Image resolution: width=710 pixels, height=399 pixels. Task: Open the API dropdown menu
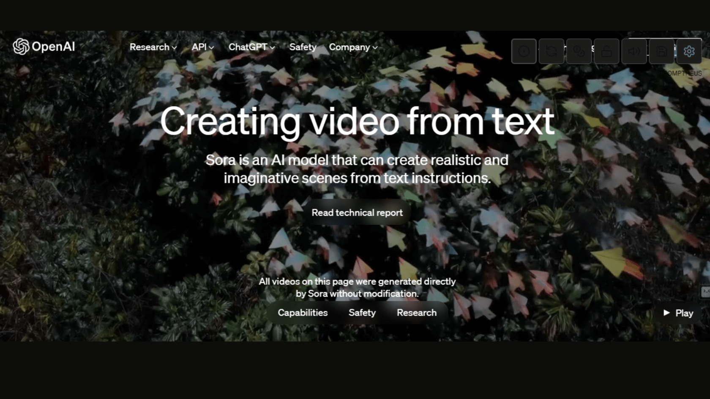pos(203,47)
